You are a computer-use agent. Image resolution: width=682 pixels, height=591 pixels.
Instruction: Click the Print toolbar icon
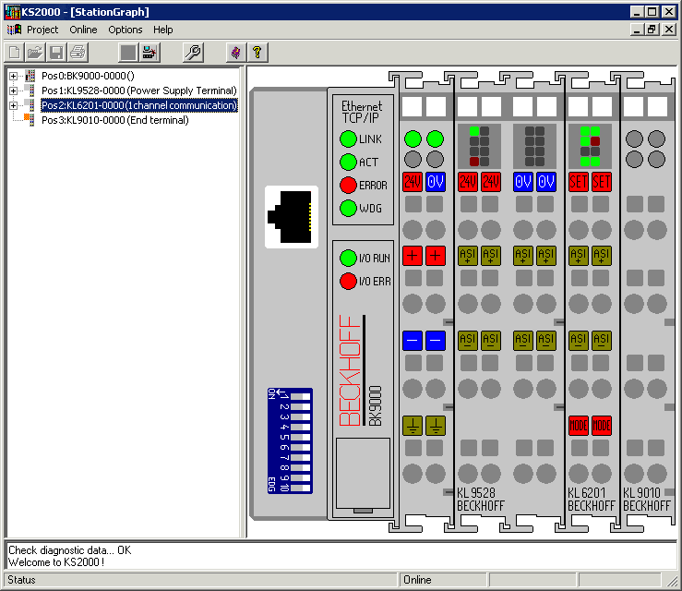coord(78,53)
